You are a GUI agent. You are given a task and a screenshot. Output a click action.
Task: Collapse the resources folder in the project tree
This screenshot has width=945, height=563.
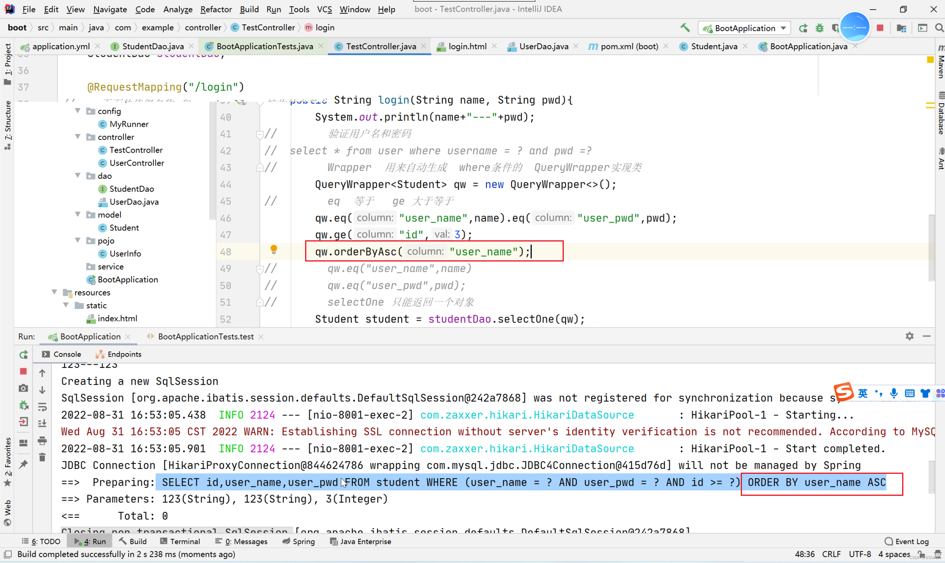55,292
